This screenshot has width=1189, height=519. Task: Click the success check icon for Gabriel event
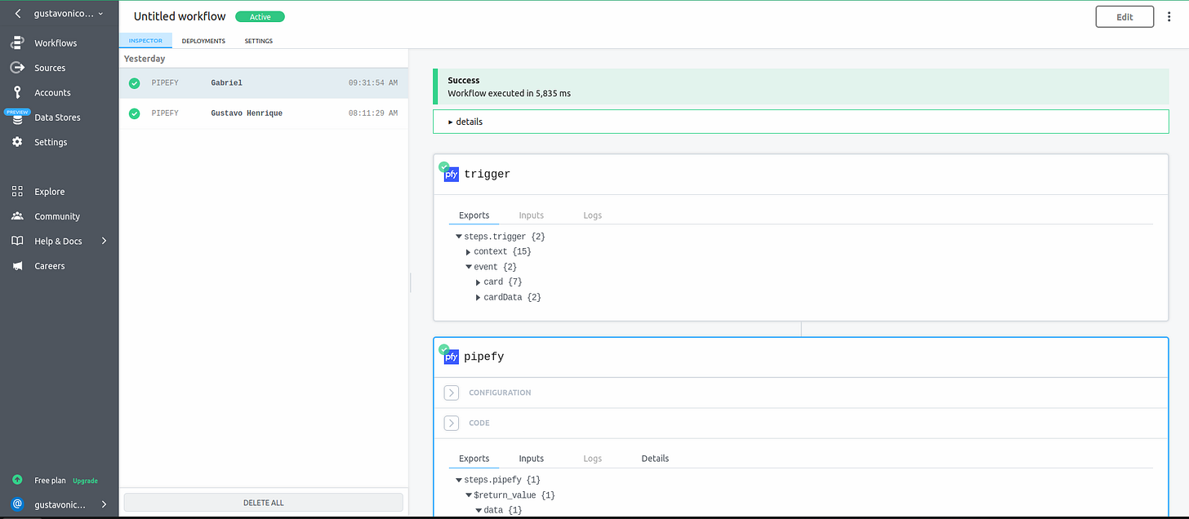coord(134,83)
